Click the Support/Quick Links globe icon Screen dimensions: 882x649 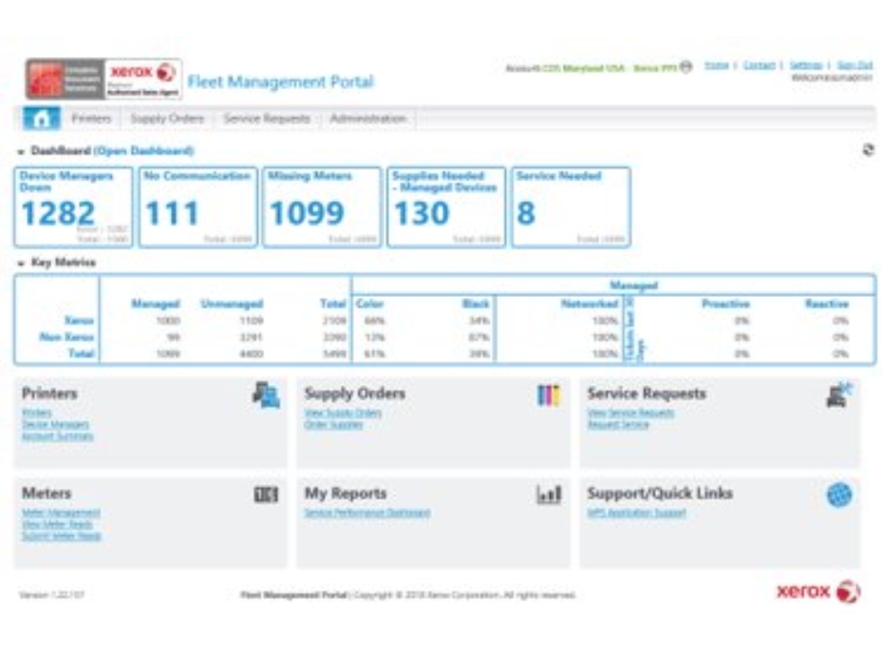[839, 495]
